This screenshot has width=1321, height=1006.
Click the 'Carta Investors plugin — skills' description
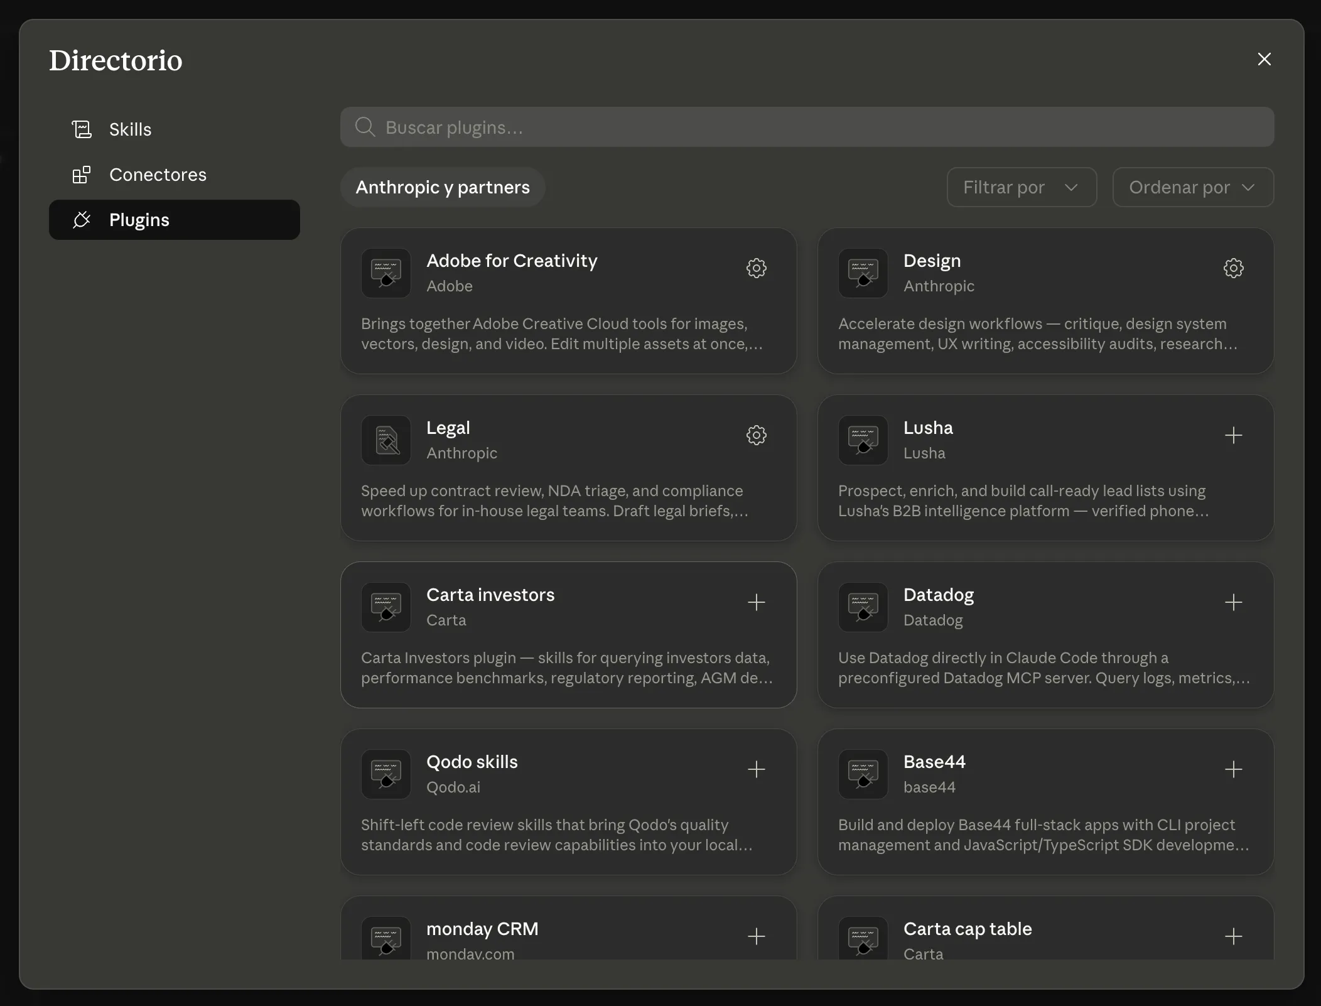tap(567, 668)
